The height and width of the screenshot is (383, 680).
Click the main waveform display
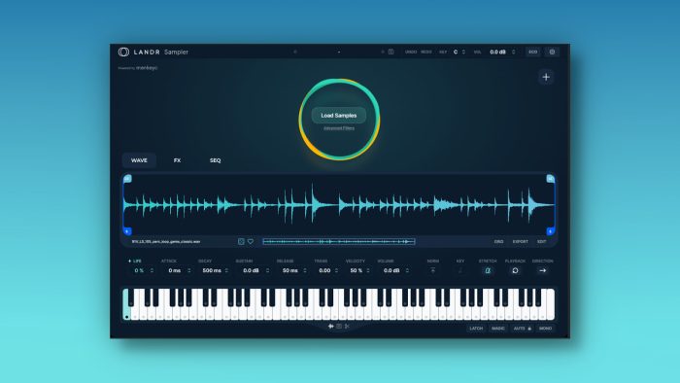(x=339, y=204)
